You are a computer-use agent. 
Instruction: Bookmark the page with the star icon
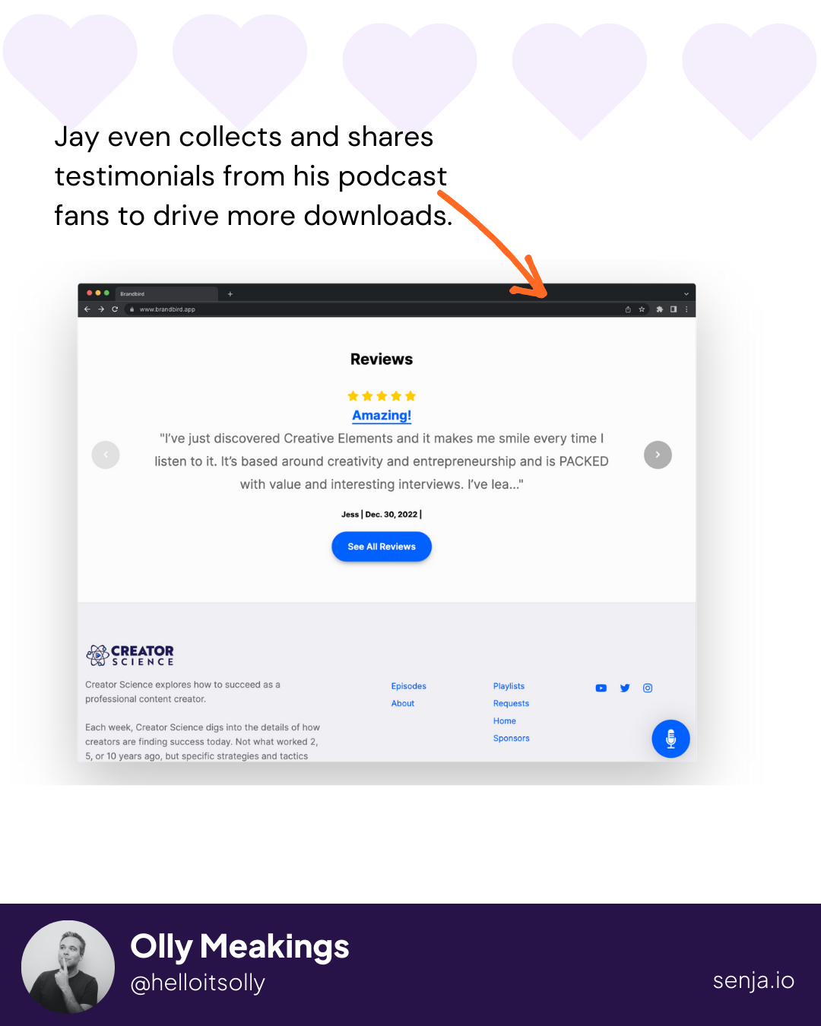pos(642,309)
